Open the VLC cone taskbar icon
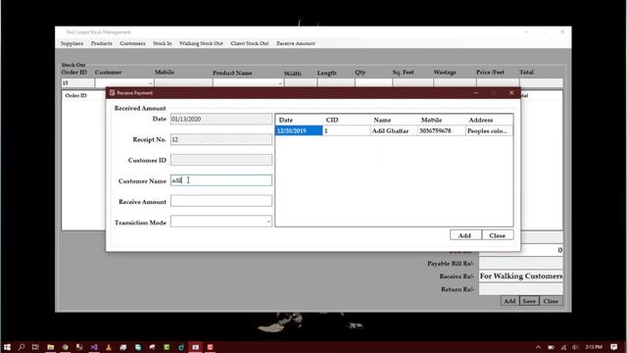The width and height of the screenshot is (627, 353). pyautogui.click(x=109, y=347)
